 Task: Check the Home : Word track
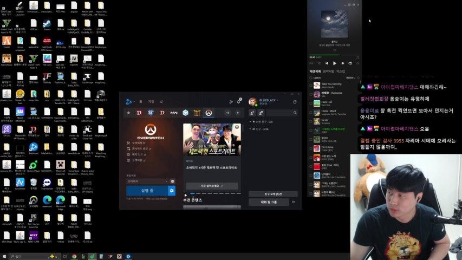tap(311, 113)
